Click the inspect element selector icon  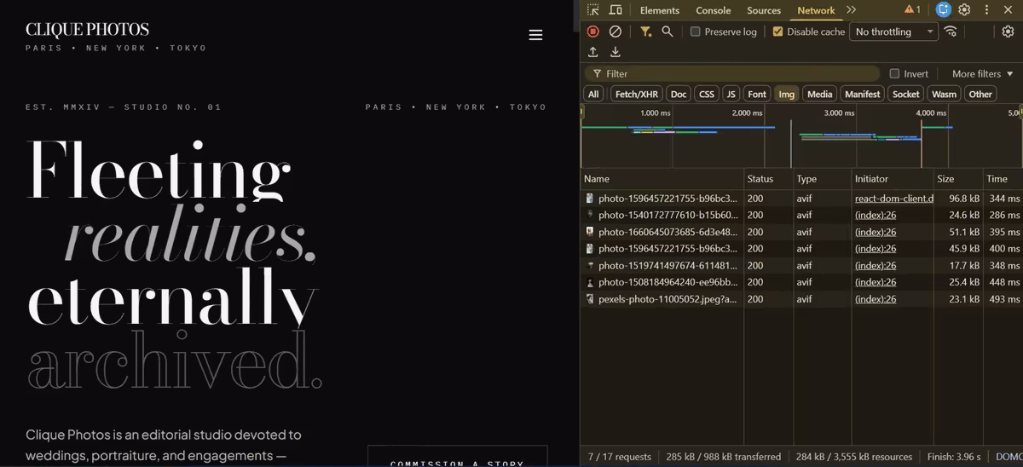[x=592, y=10]
